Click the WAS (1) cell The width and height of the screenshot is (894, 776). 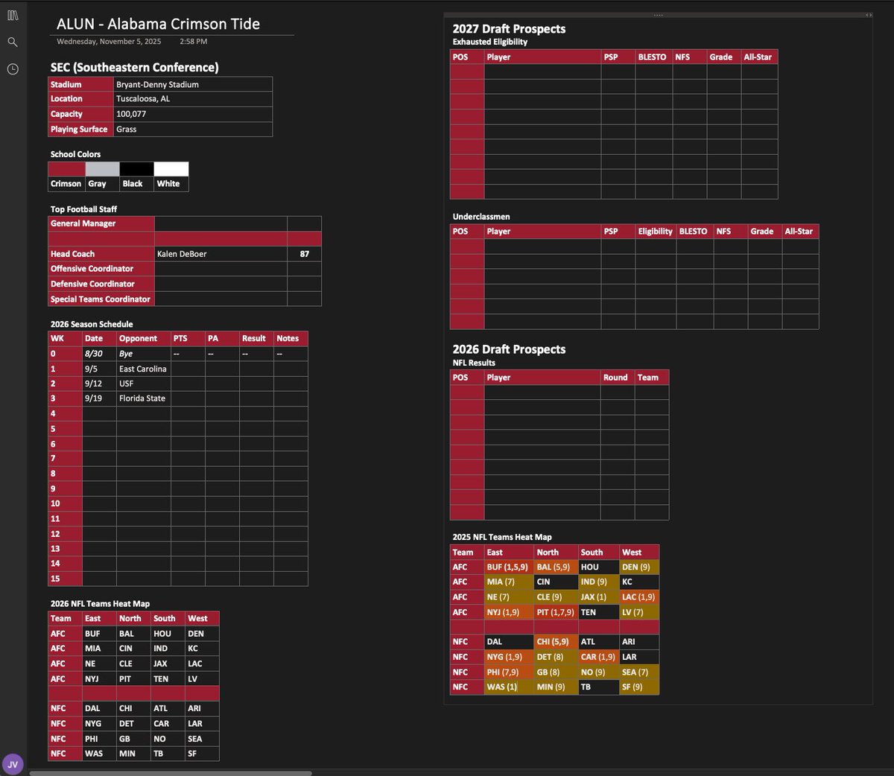[x=509, y=687]
